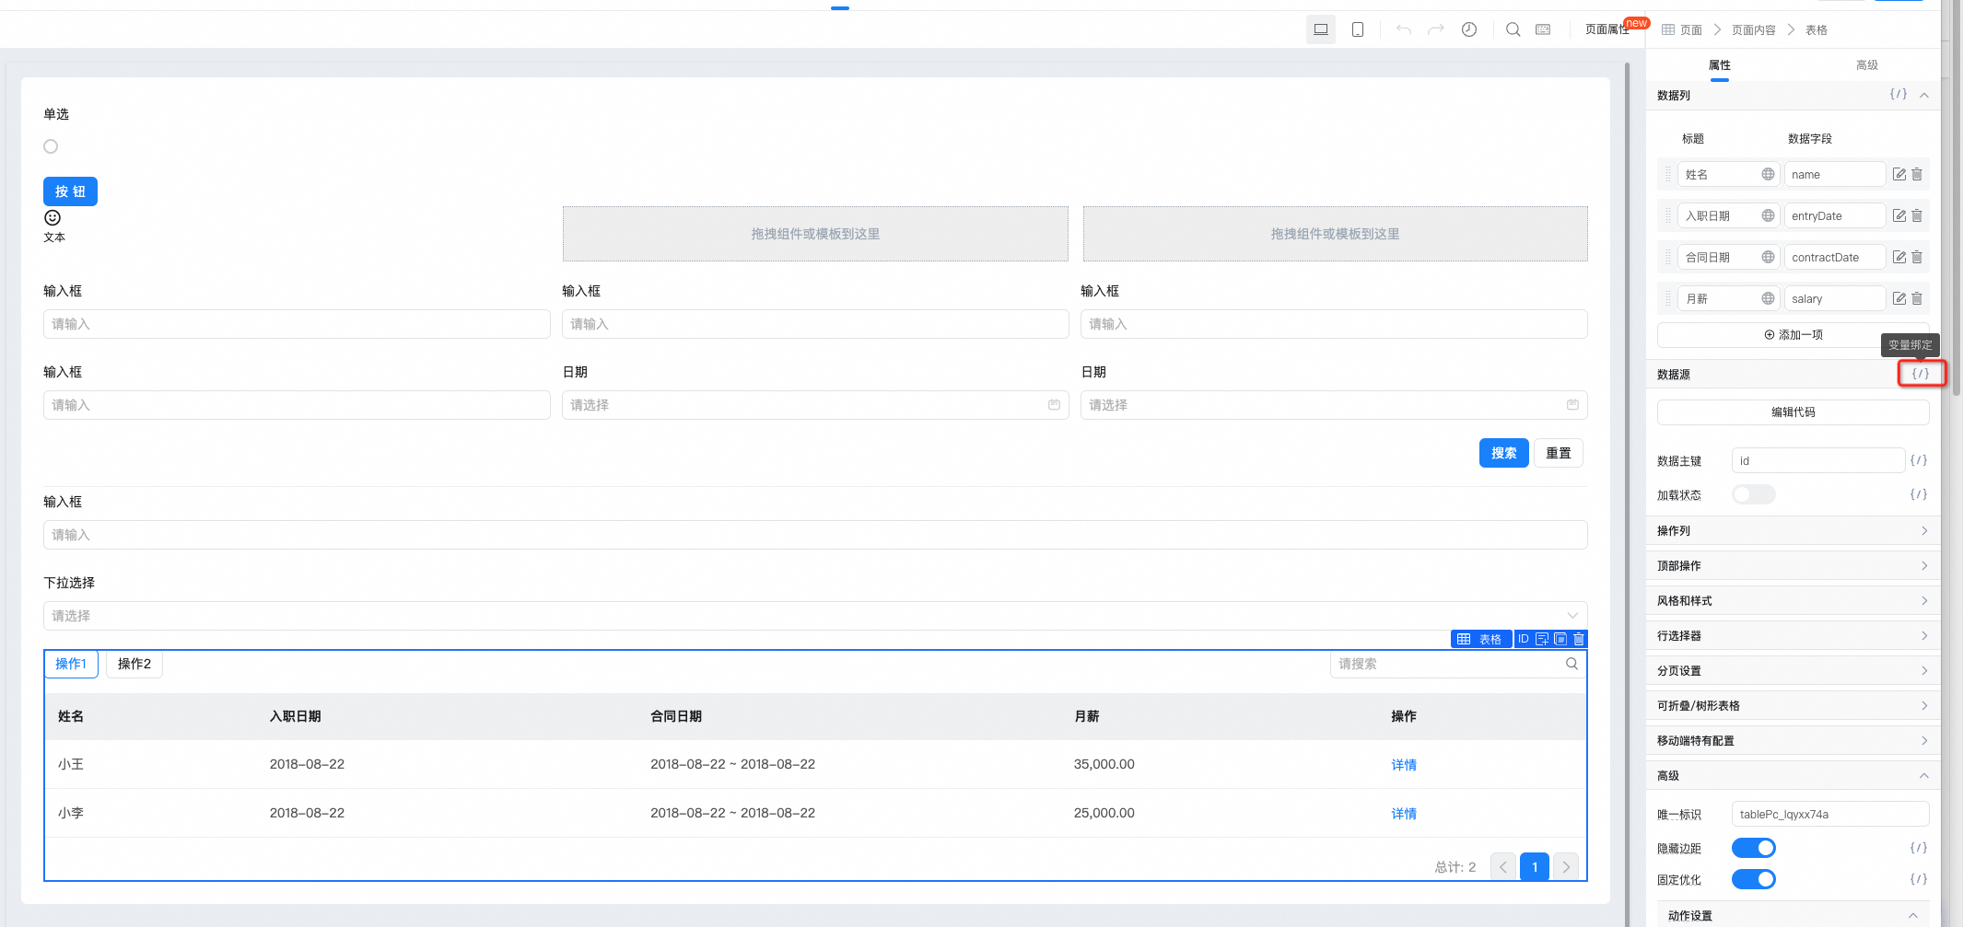Screen dimensions: 1963x927
Task: Click the copy icon on table toolbar
Action: tap(1560, 639)
